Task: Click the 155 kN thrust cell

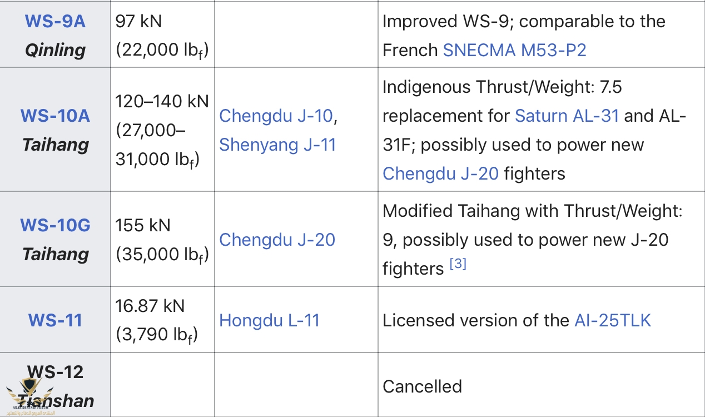Action: (x=162, y=240)
